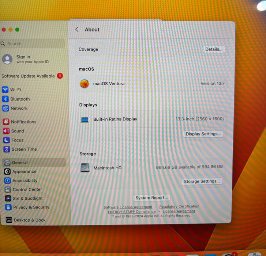Minimize the window with yellow button
Image resolution: width=266 pixels, height=256 pixels.
(x=11, y=30)
